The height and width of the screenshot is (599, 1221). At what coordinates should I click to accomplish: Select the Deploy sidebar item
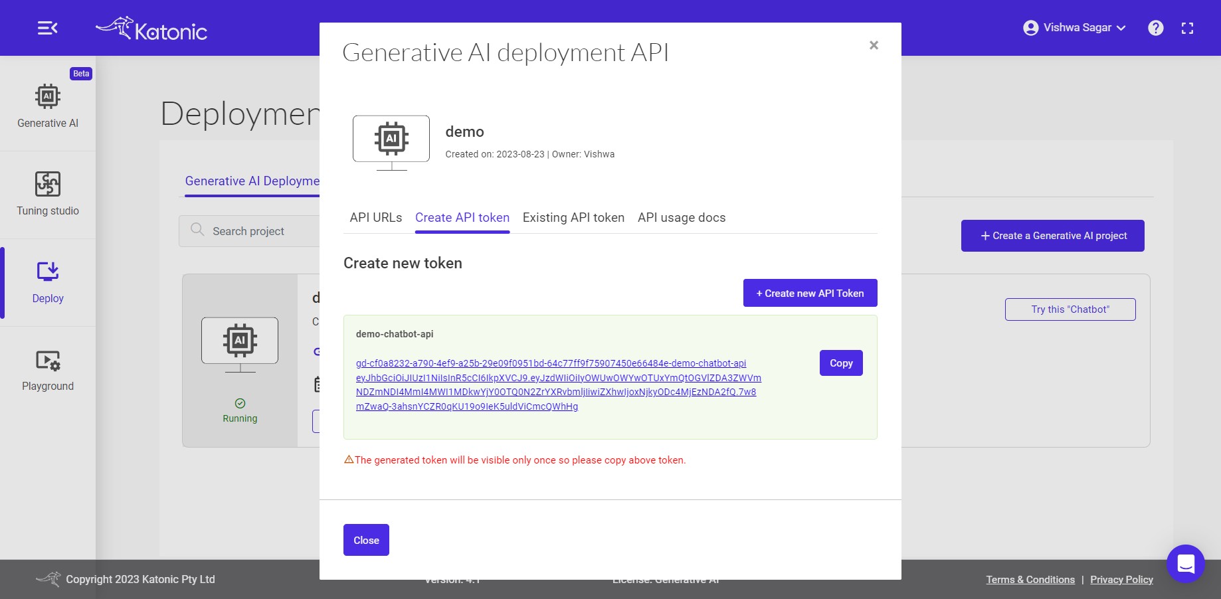pyautogui.click(x=48, y=282)
